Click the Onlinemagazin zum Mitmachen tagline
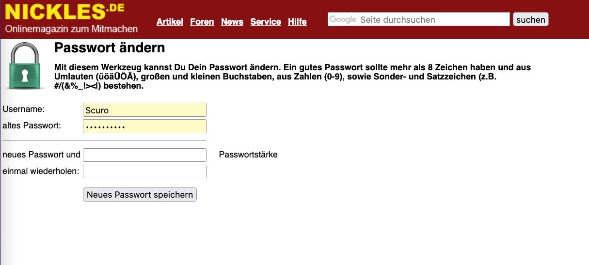589x265 pixels. pyautogui.click(x=71, y=29)
